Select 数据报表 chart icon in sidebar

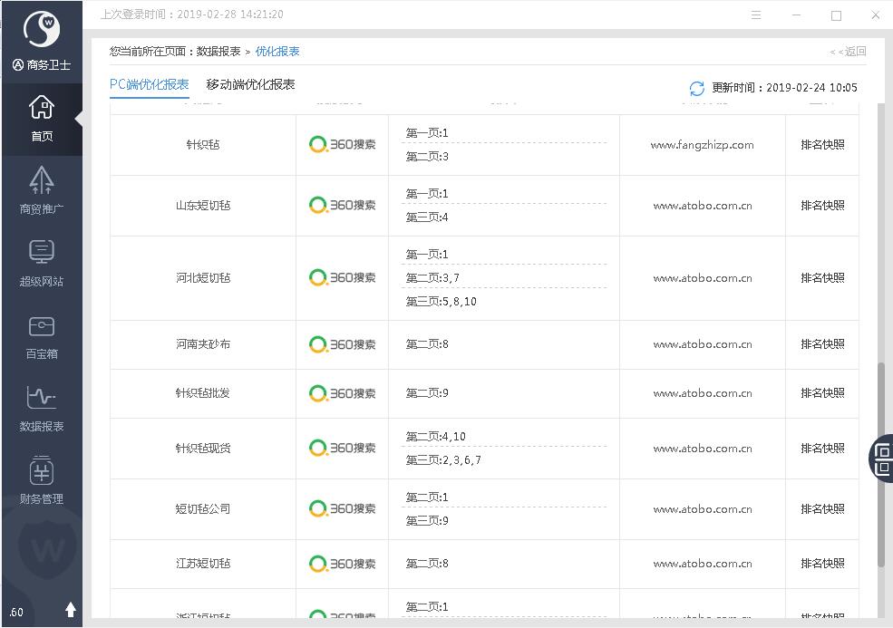point(41,408)
